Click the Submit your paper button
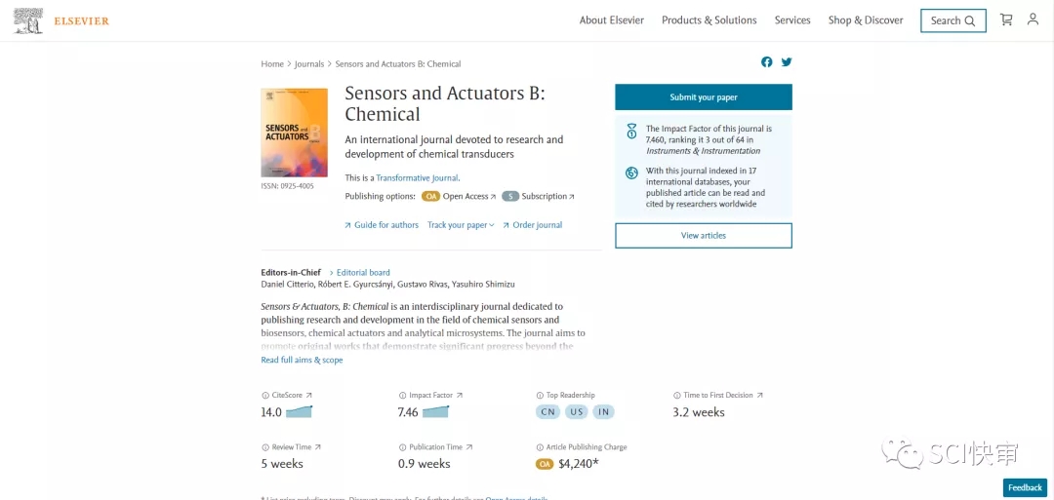This screenshot has width=1054, height=500. [703, 97]
